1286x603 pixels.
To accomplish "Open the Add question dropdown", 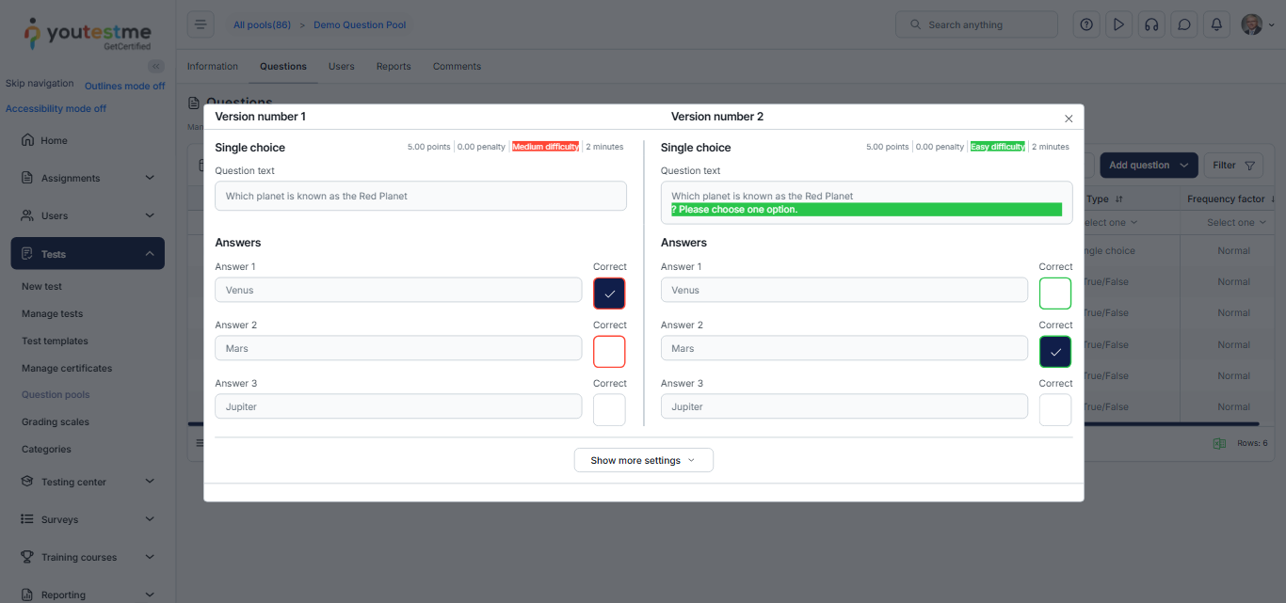I will 1149,166.
